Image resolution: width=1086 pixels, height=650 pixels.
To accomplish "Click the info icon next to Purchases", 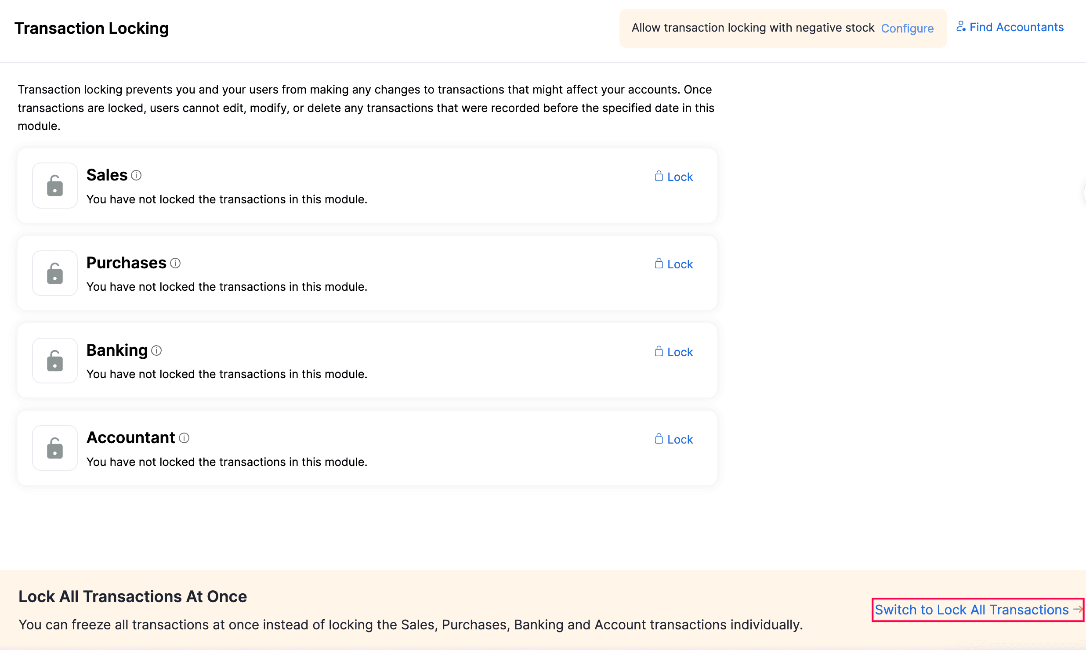I will (175, 263).
